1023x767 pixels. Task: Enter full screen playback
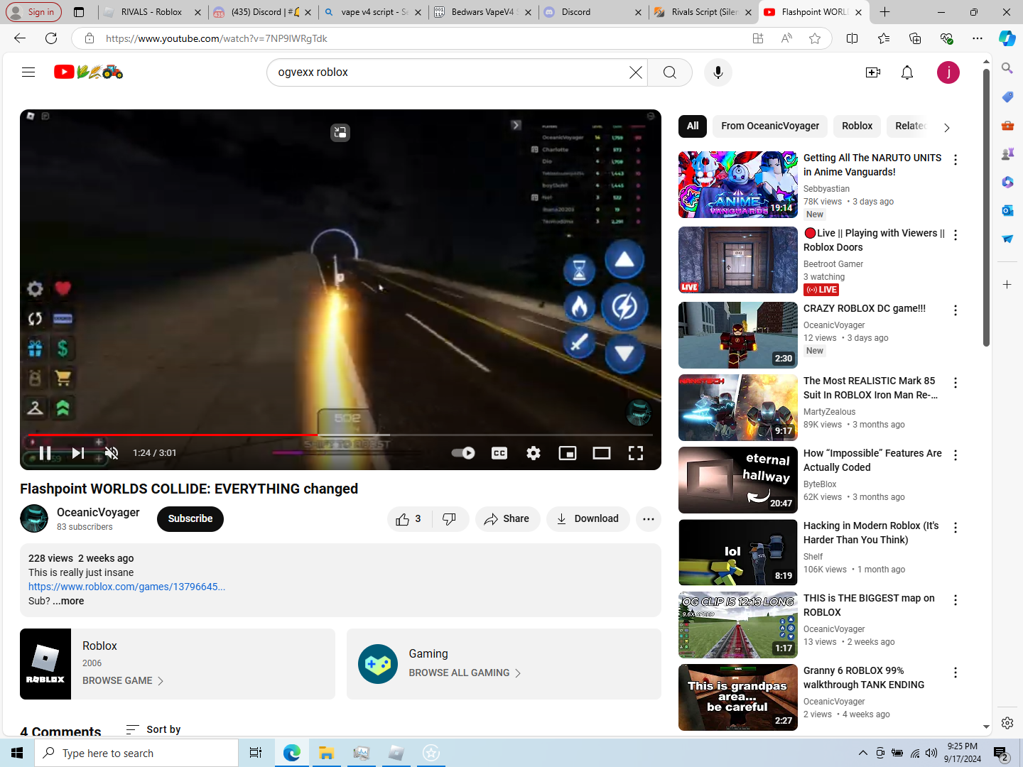(636, 453)
